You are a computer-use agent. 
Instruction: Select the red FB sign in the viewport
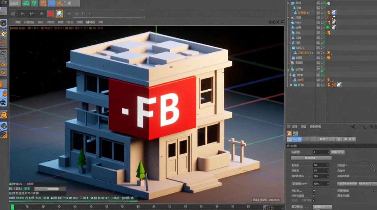(152, 107)
